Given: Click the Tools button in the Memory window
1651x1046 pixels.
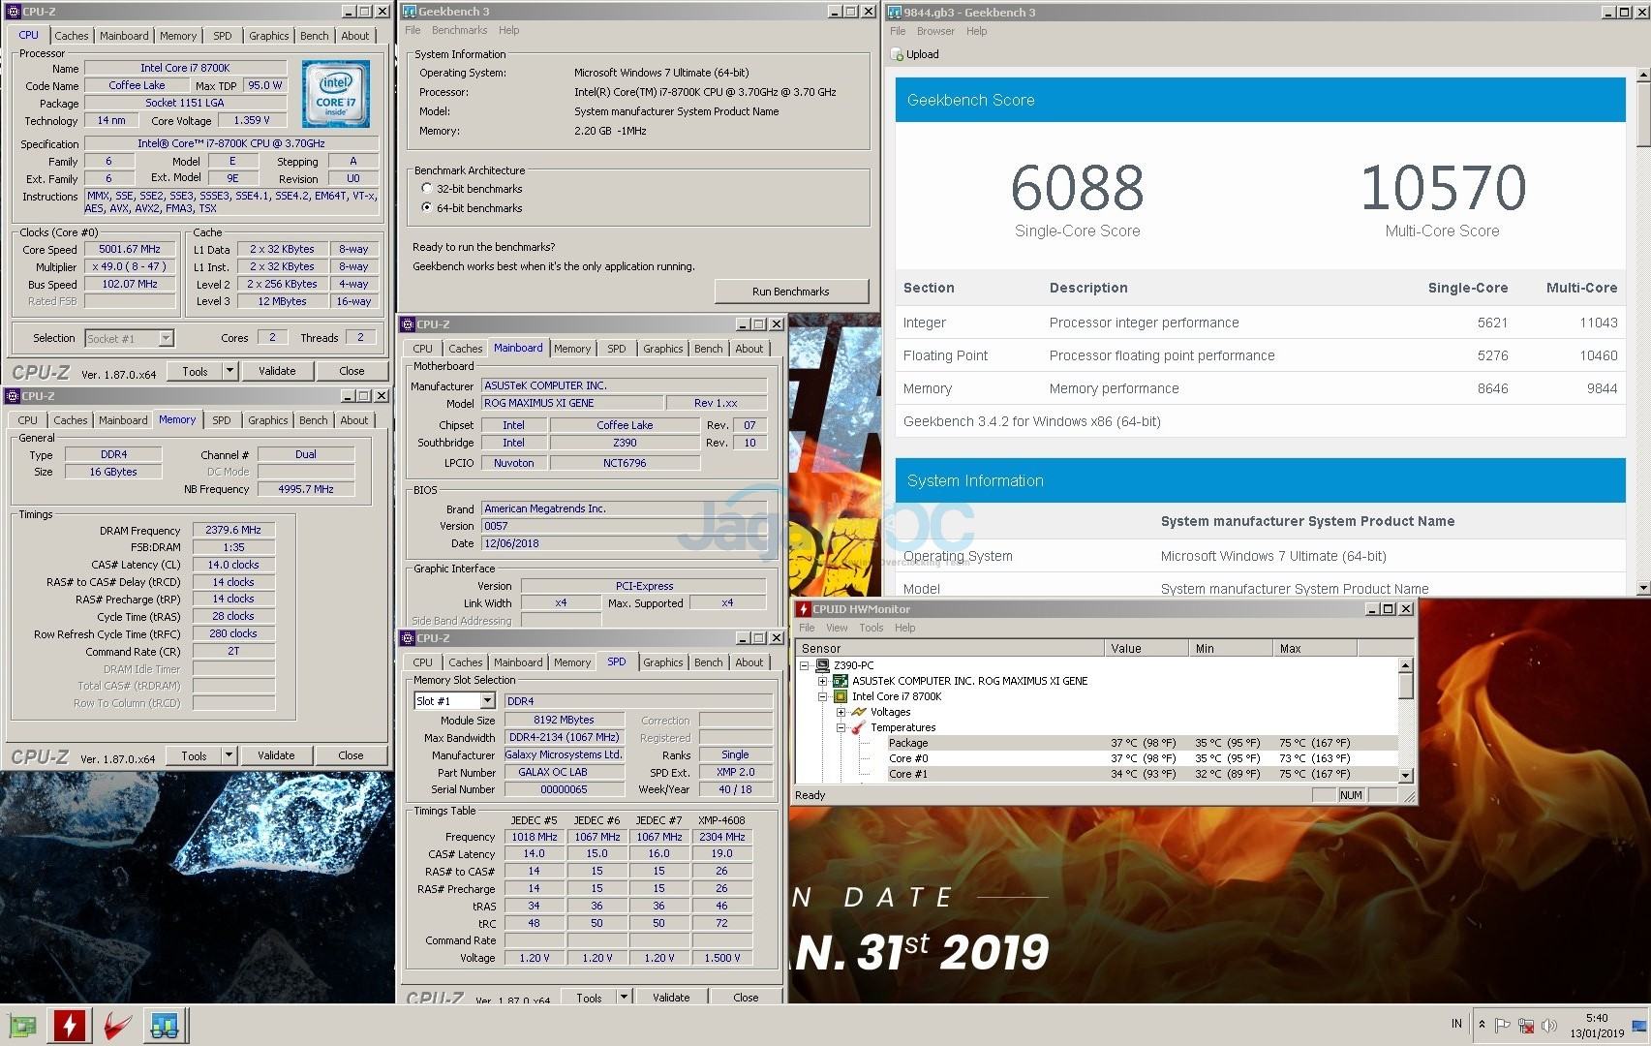Looking at the screenshot, I should pos(194,755).
